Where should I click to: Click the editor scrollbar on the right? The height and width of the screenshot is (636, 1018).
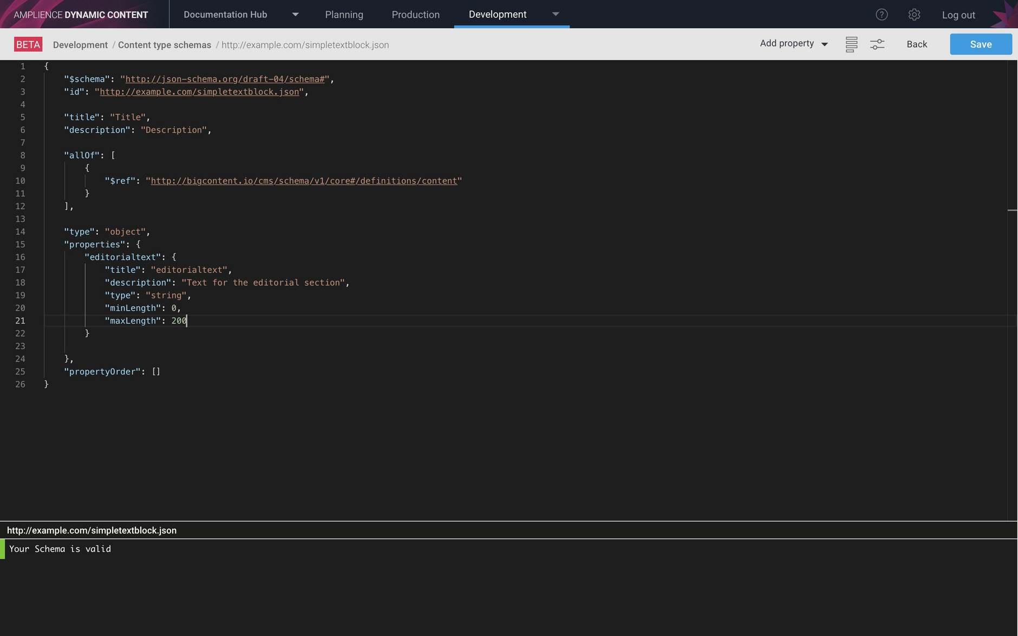click(1012, 210)
